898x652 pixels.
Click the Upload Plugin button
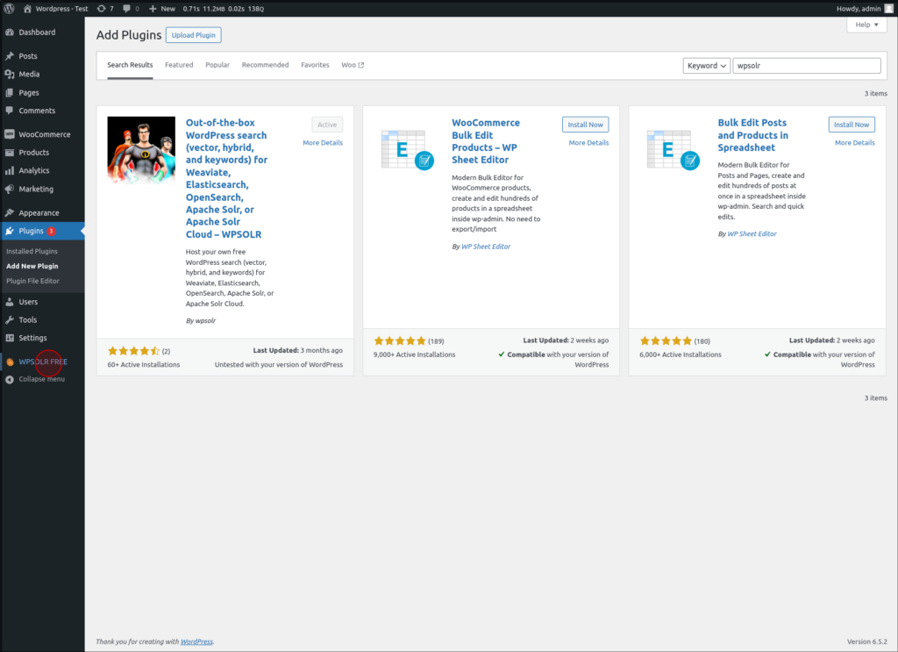tap(194, 35)
